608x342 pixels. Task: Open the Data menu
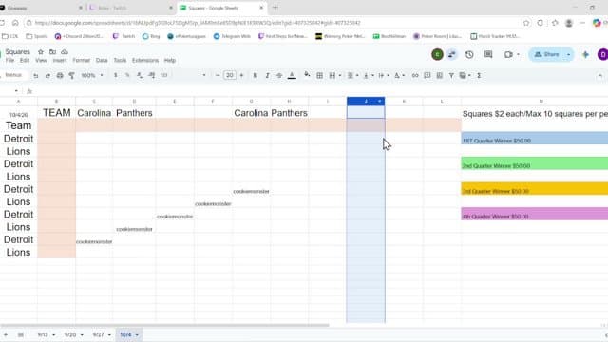click(x=102, y=60)
